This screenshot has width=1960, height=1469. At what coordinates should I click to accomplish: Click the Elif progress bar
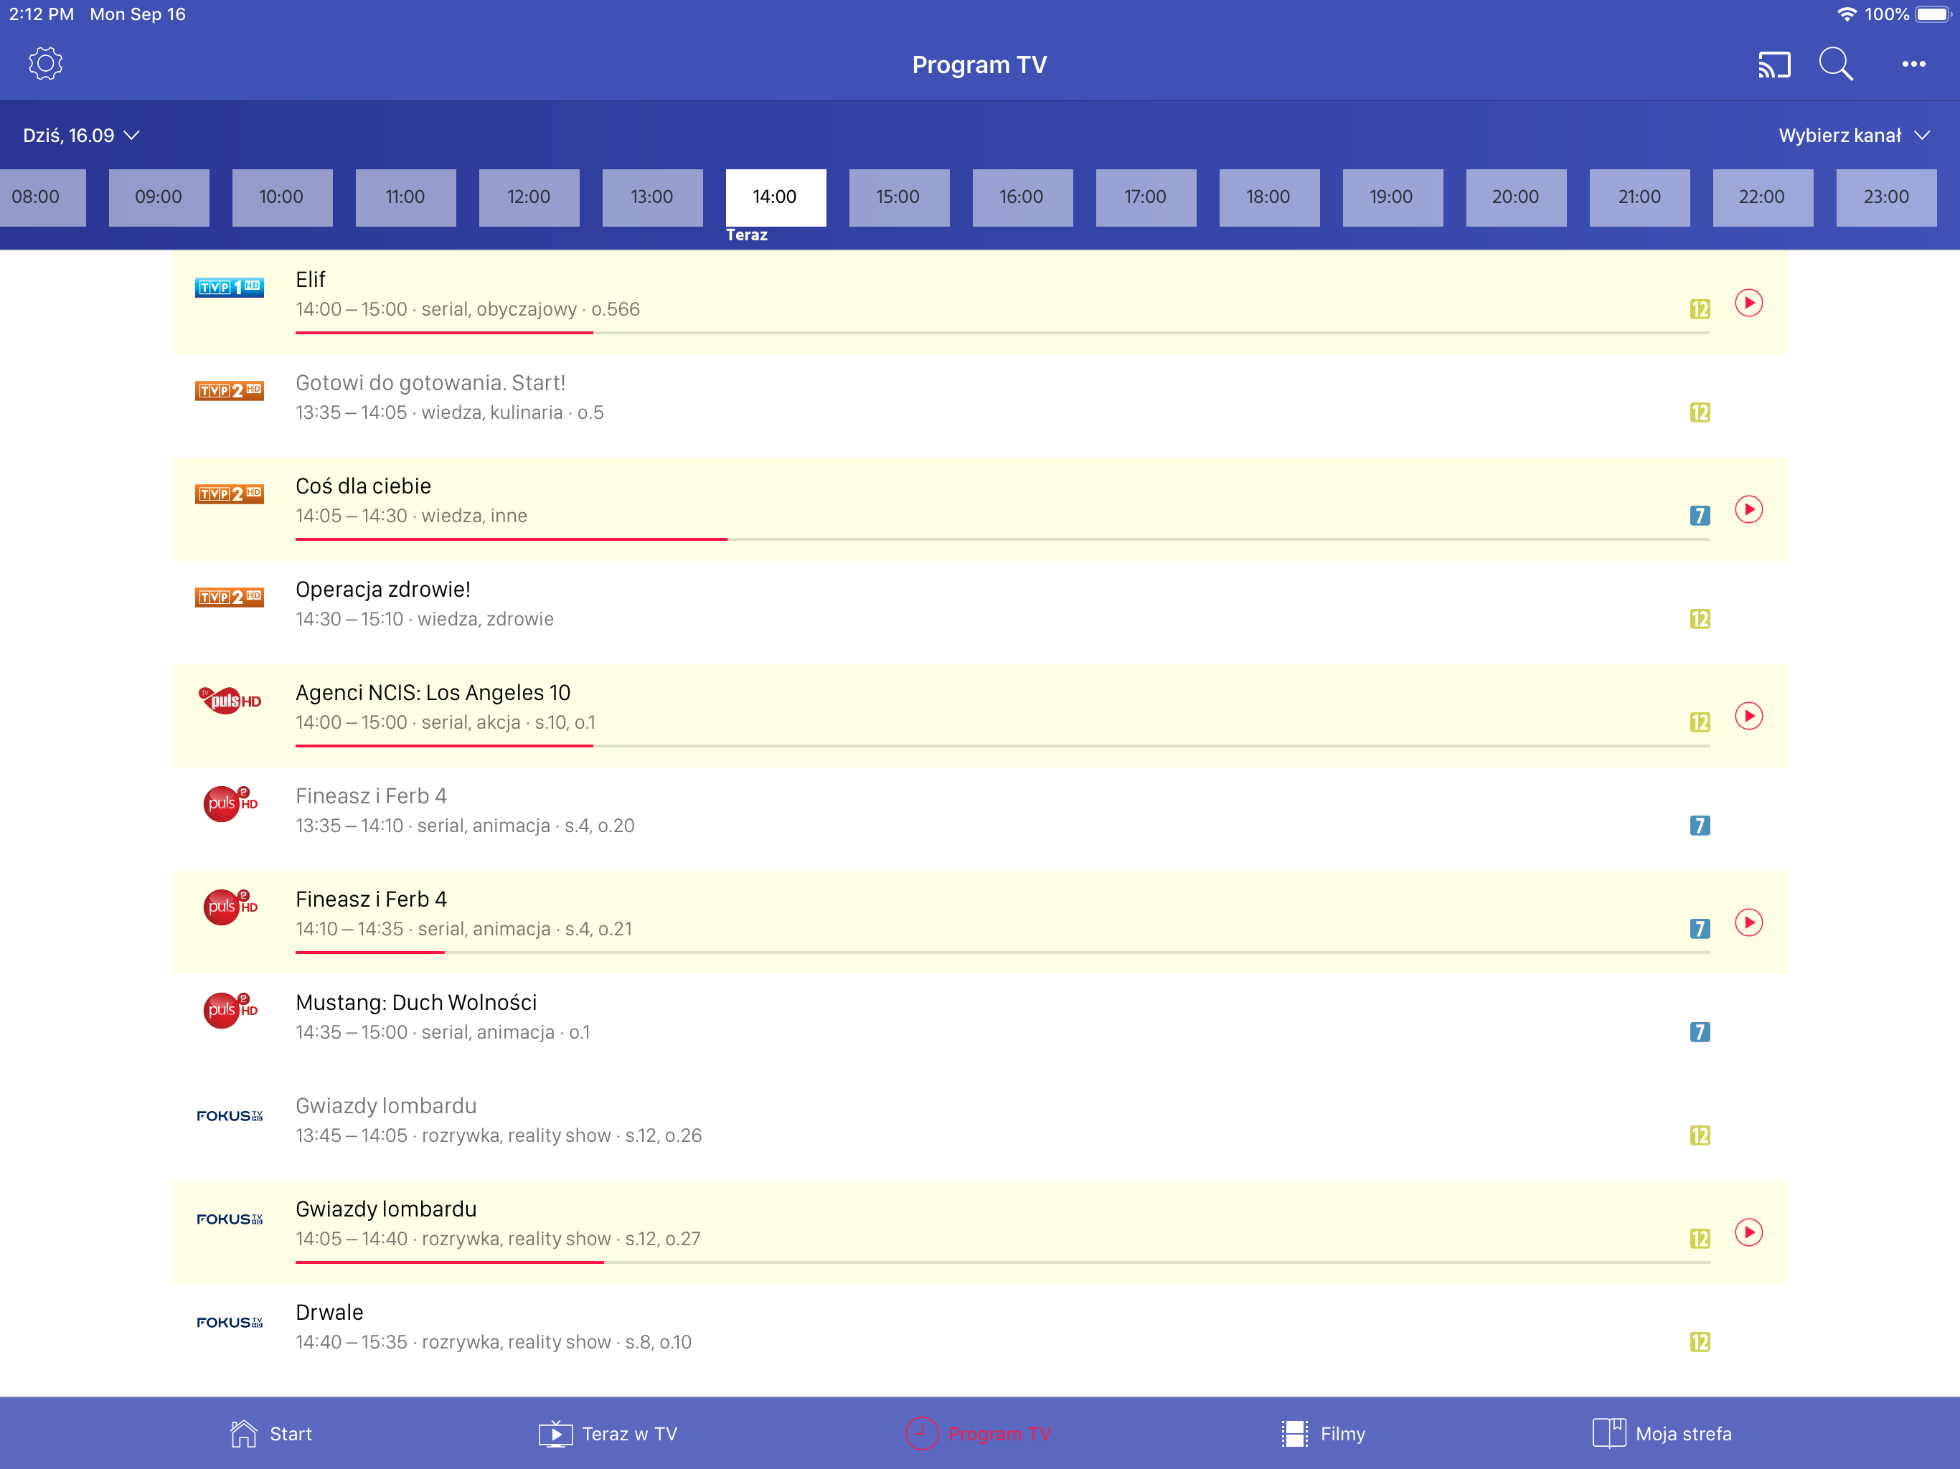coord(1002,333)
